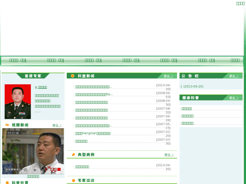Open bulletin entry "1 [2010-09-20]"

coord(192,86)
